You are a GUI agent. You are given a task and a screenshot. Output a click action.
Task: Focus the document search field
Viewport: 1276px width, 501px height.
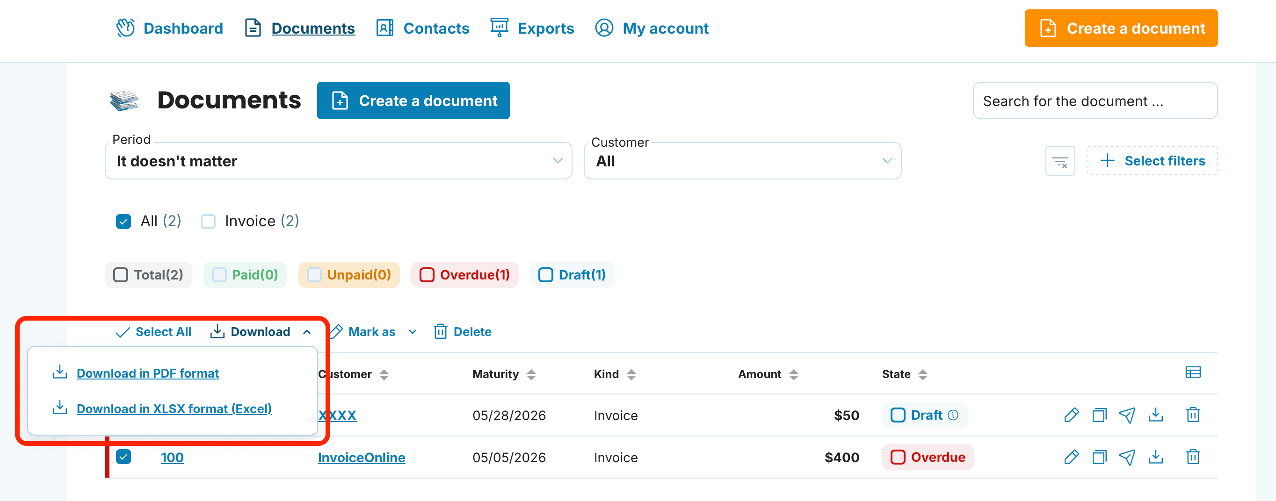[1095, 101]
